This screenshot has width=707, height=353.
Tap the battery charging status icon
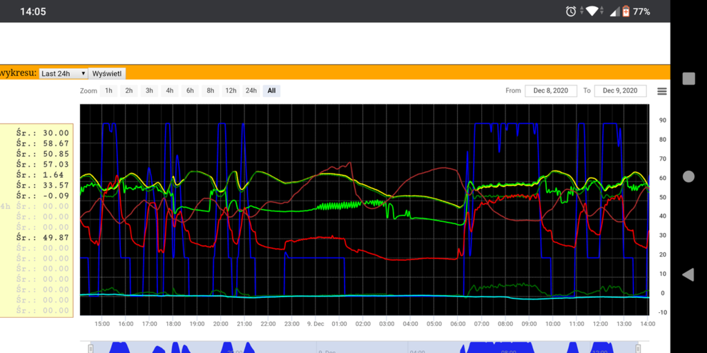626,11
